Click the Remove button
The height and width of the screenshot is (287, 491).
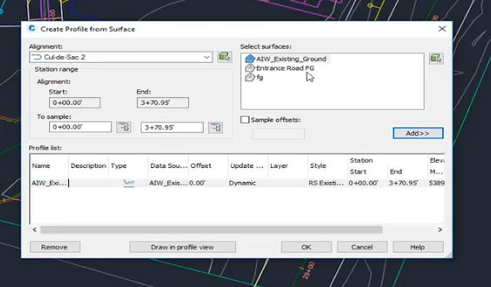click(x=54, y=247)
